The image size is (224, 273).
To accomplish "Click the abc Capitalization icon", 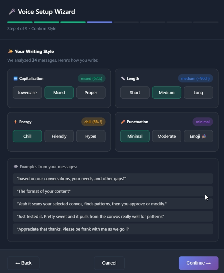I will 15,79.
